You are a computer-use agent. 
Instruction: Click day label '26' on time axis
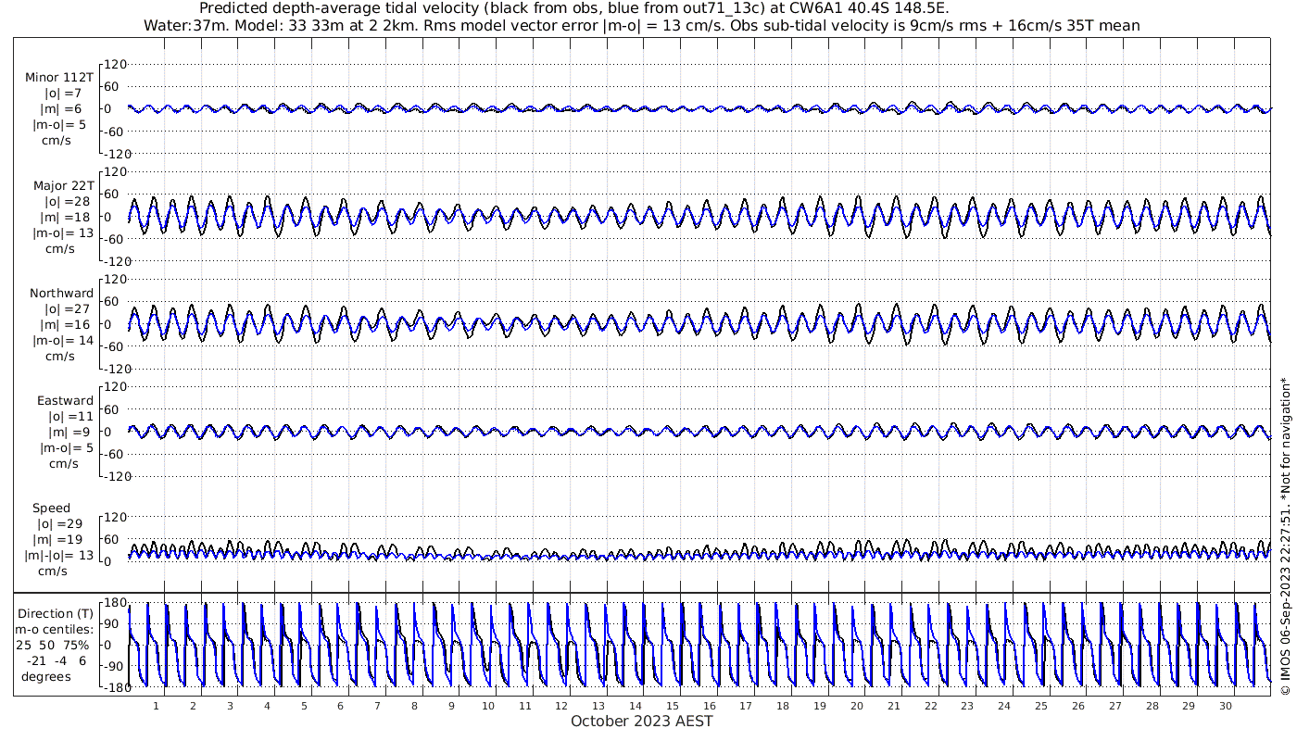1077,706
